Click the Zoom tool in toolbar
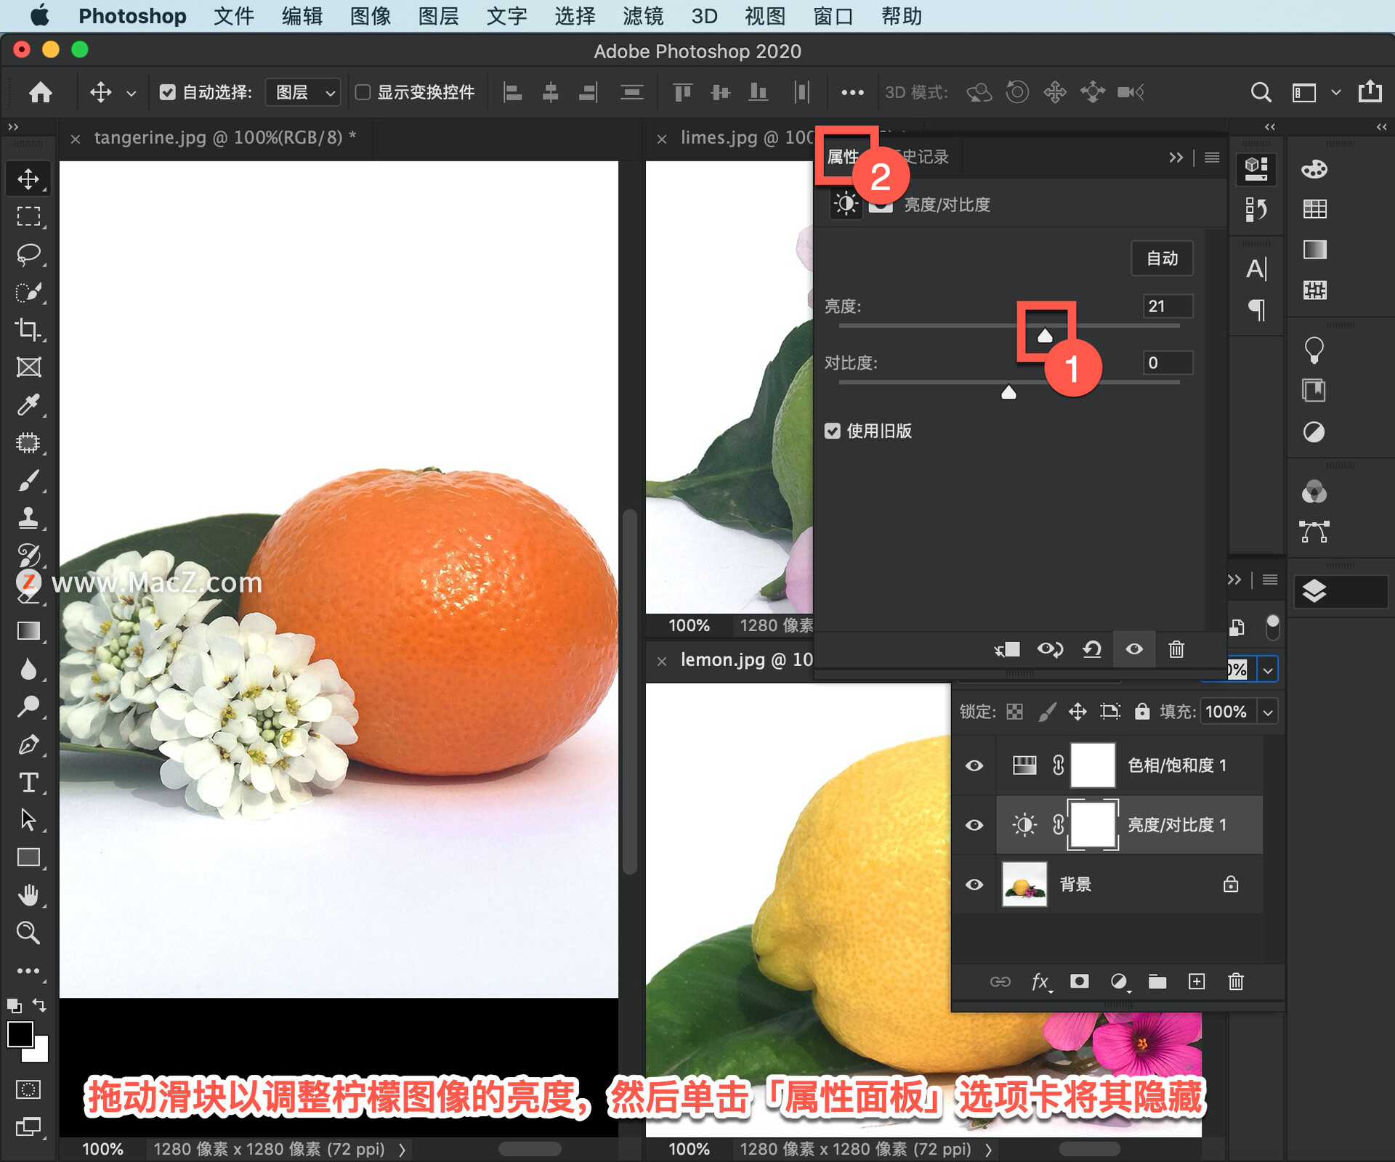The width and height of the screenshot is (1395, 1162). point(28,933)
